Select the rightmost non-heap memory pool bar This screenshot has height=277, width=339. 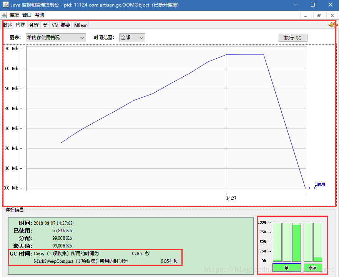(x=317, y=242)
